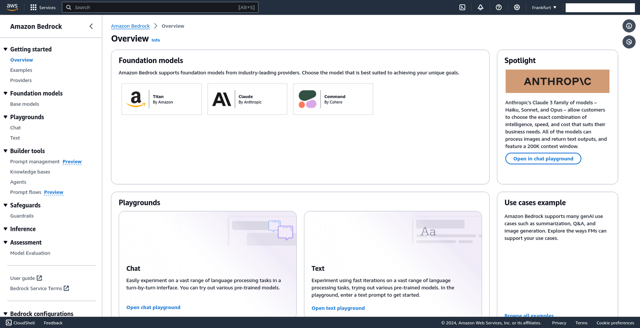The width and height of the screenshot is (640, 328).
Task: Collapse the Foundation models nav section
Action: coord(5,93)
